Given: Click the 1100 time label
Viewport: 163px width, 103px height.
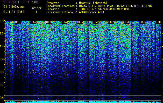Looking at the screenshot, I should coord(158,22).
